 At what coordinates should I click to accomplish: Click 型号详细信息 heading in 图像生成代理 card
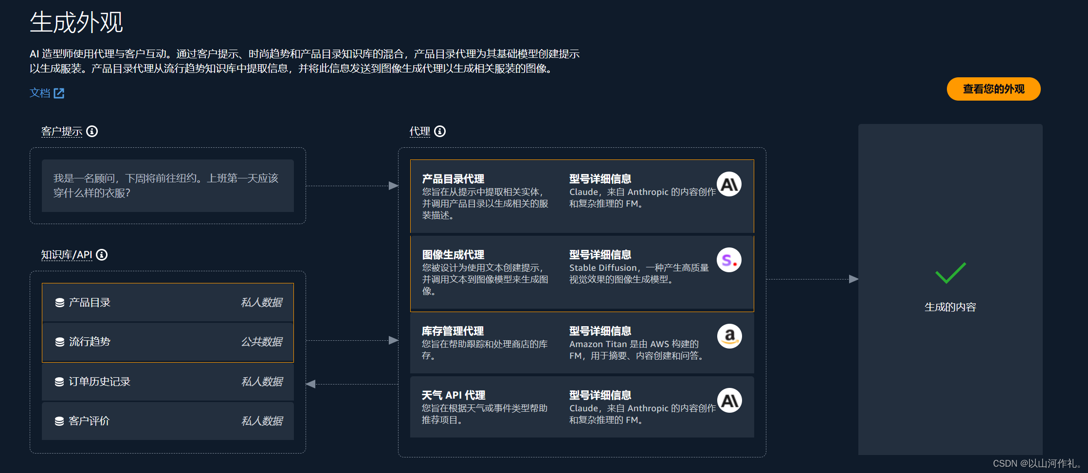click(x=600, y=255)
